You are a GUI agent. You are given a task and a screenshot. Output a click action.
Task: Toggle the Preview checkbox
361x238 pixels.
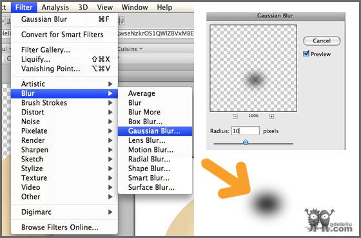(x=306, y=54)
